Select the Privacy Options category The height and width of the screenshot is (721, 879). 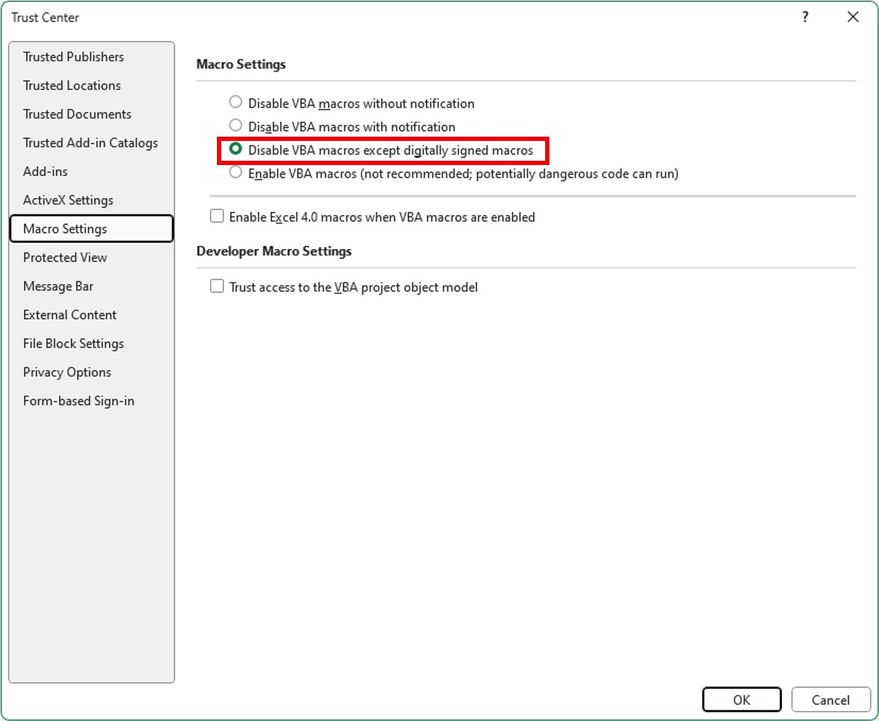click(x=67, y=372)
